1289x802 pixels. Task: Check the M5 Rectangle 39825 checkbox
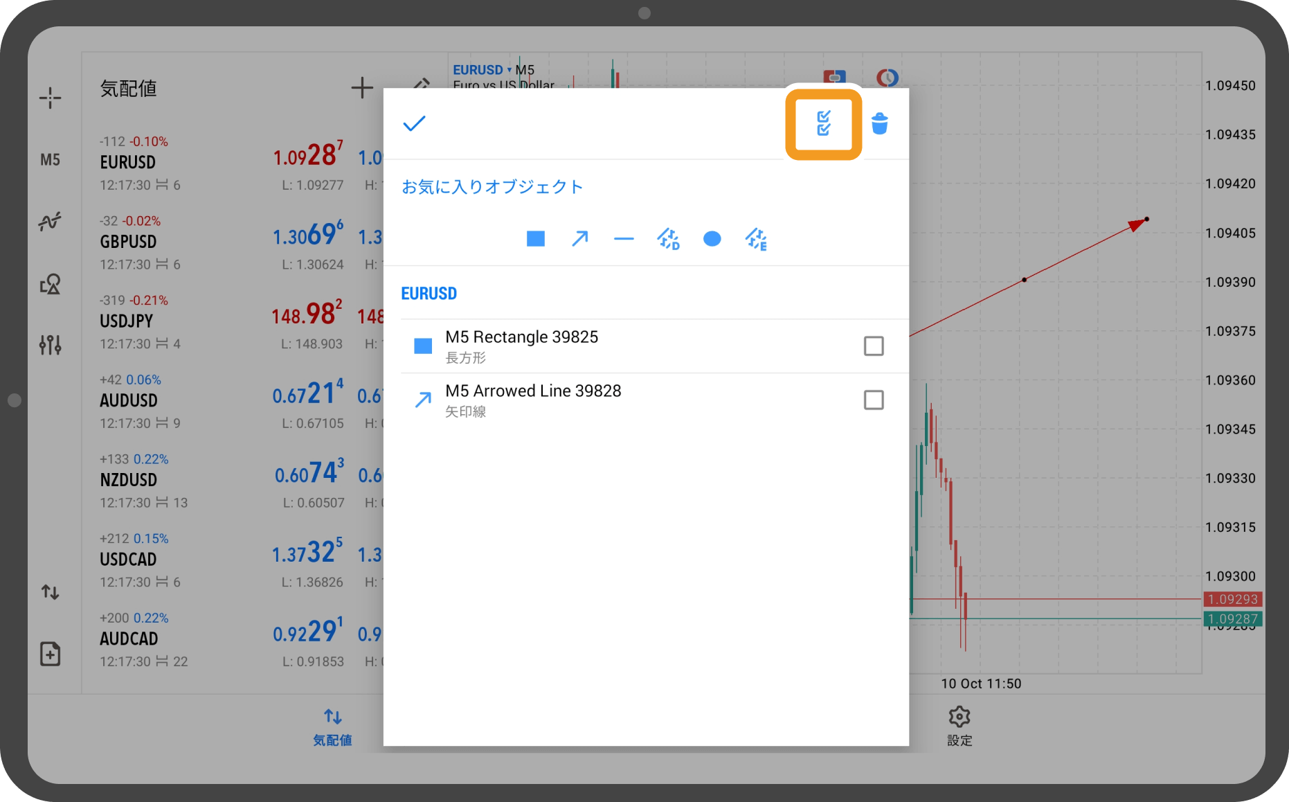point(874,346)
